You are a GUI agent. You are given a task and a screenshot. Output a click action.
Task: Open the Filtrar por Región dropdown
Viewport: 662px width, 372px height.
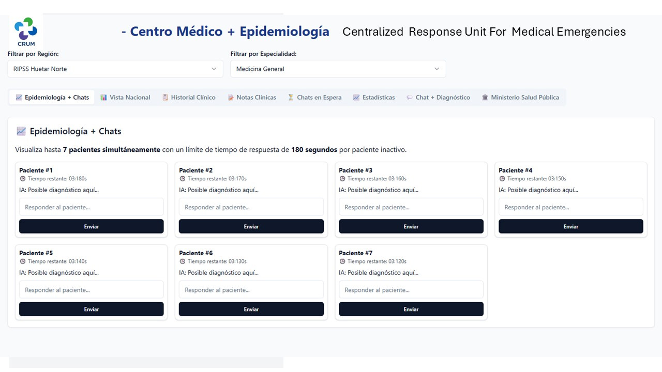(x=115, y=69)
